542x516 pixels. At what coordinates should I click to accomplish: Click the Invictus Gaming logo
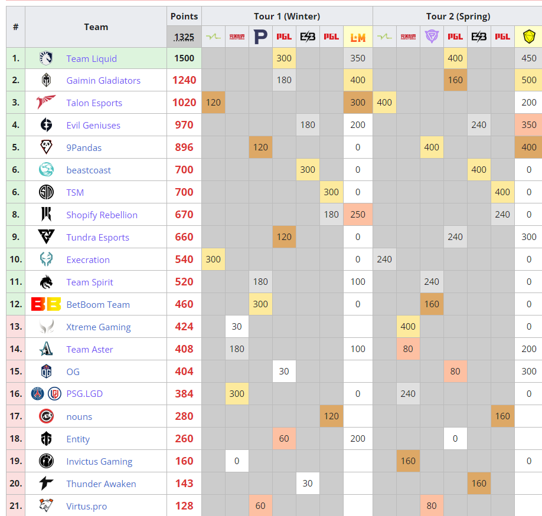pos(46,461)
